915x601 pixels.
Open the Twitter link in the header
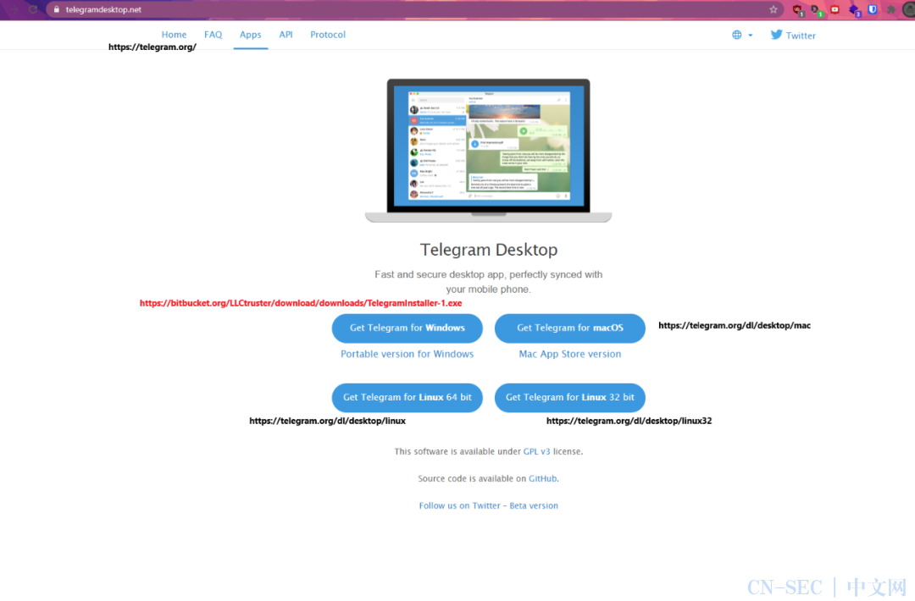tap(793, 35)
